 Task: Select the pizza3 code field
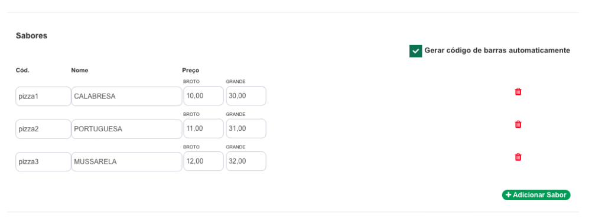[x=43, y=161]
